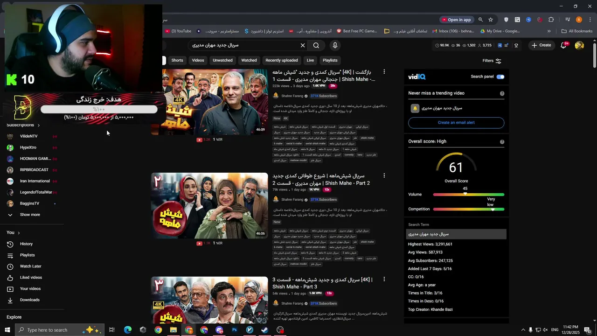Image resolution: width=597 pixels, height=336 pixels.
Task: Click the donation goal progress bar
Action: (x=99, y=109)
